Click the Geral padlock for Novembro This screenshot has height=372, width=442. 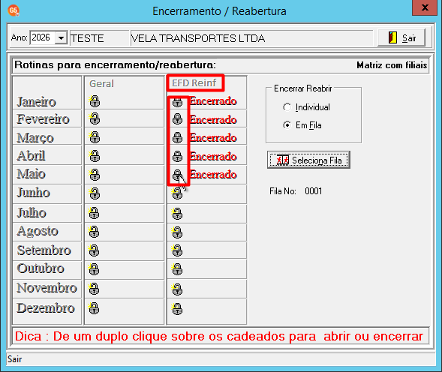pyautogui.click(x=94, y=289)
